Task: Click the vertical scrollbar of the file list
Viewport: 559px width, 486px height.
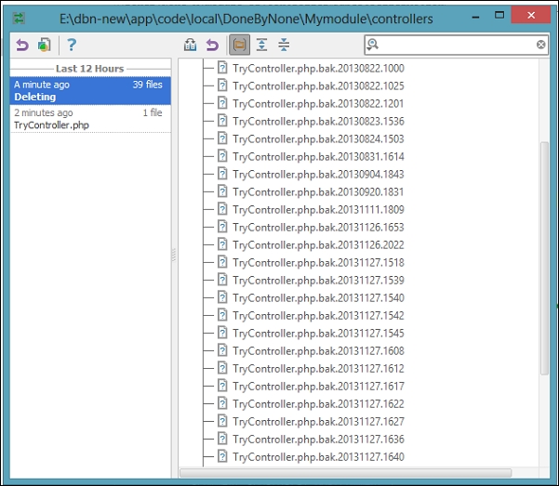Action: click(544, 258)
